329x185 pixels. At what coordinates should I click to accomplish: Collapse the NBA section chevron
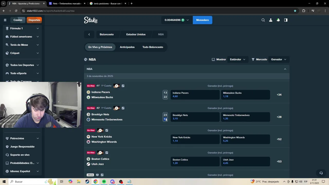point(285,69)
